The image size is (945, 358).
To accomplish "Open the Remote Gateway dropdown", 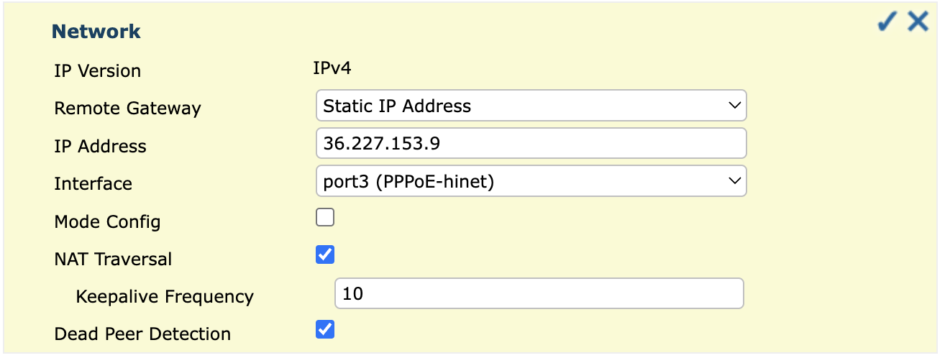I will tap(531, 106).
